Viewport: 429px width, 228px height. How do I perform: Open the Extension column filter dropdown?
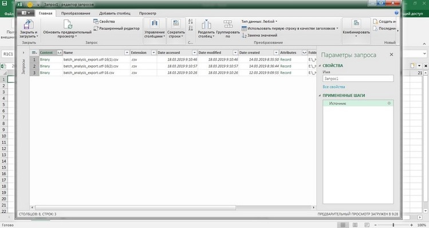(x=154, y=53)
